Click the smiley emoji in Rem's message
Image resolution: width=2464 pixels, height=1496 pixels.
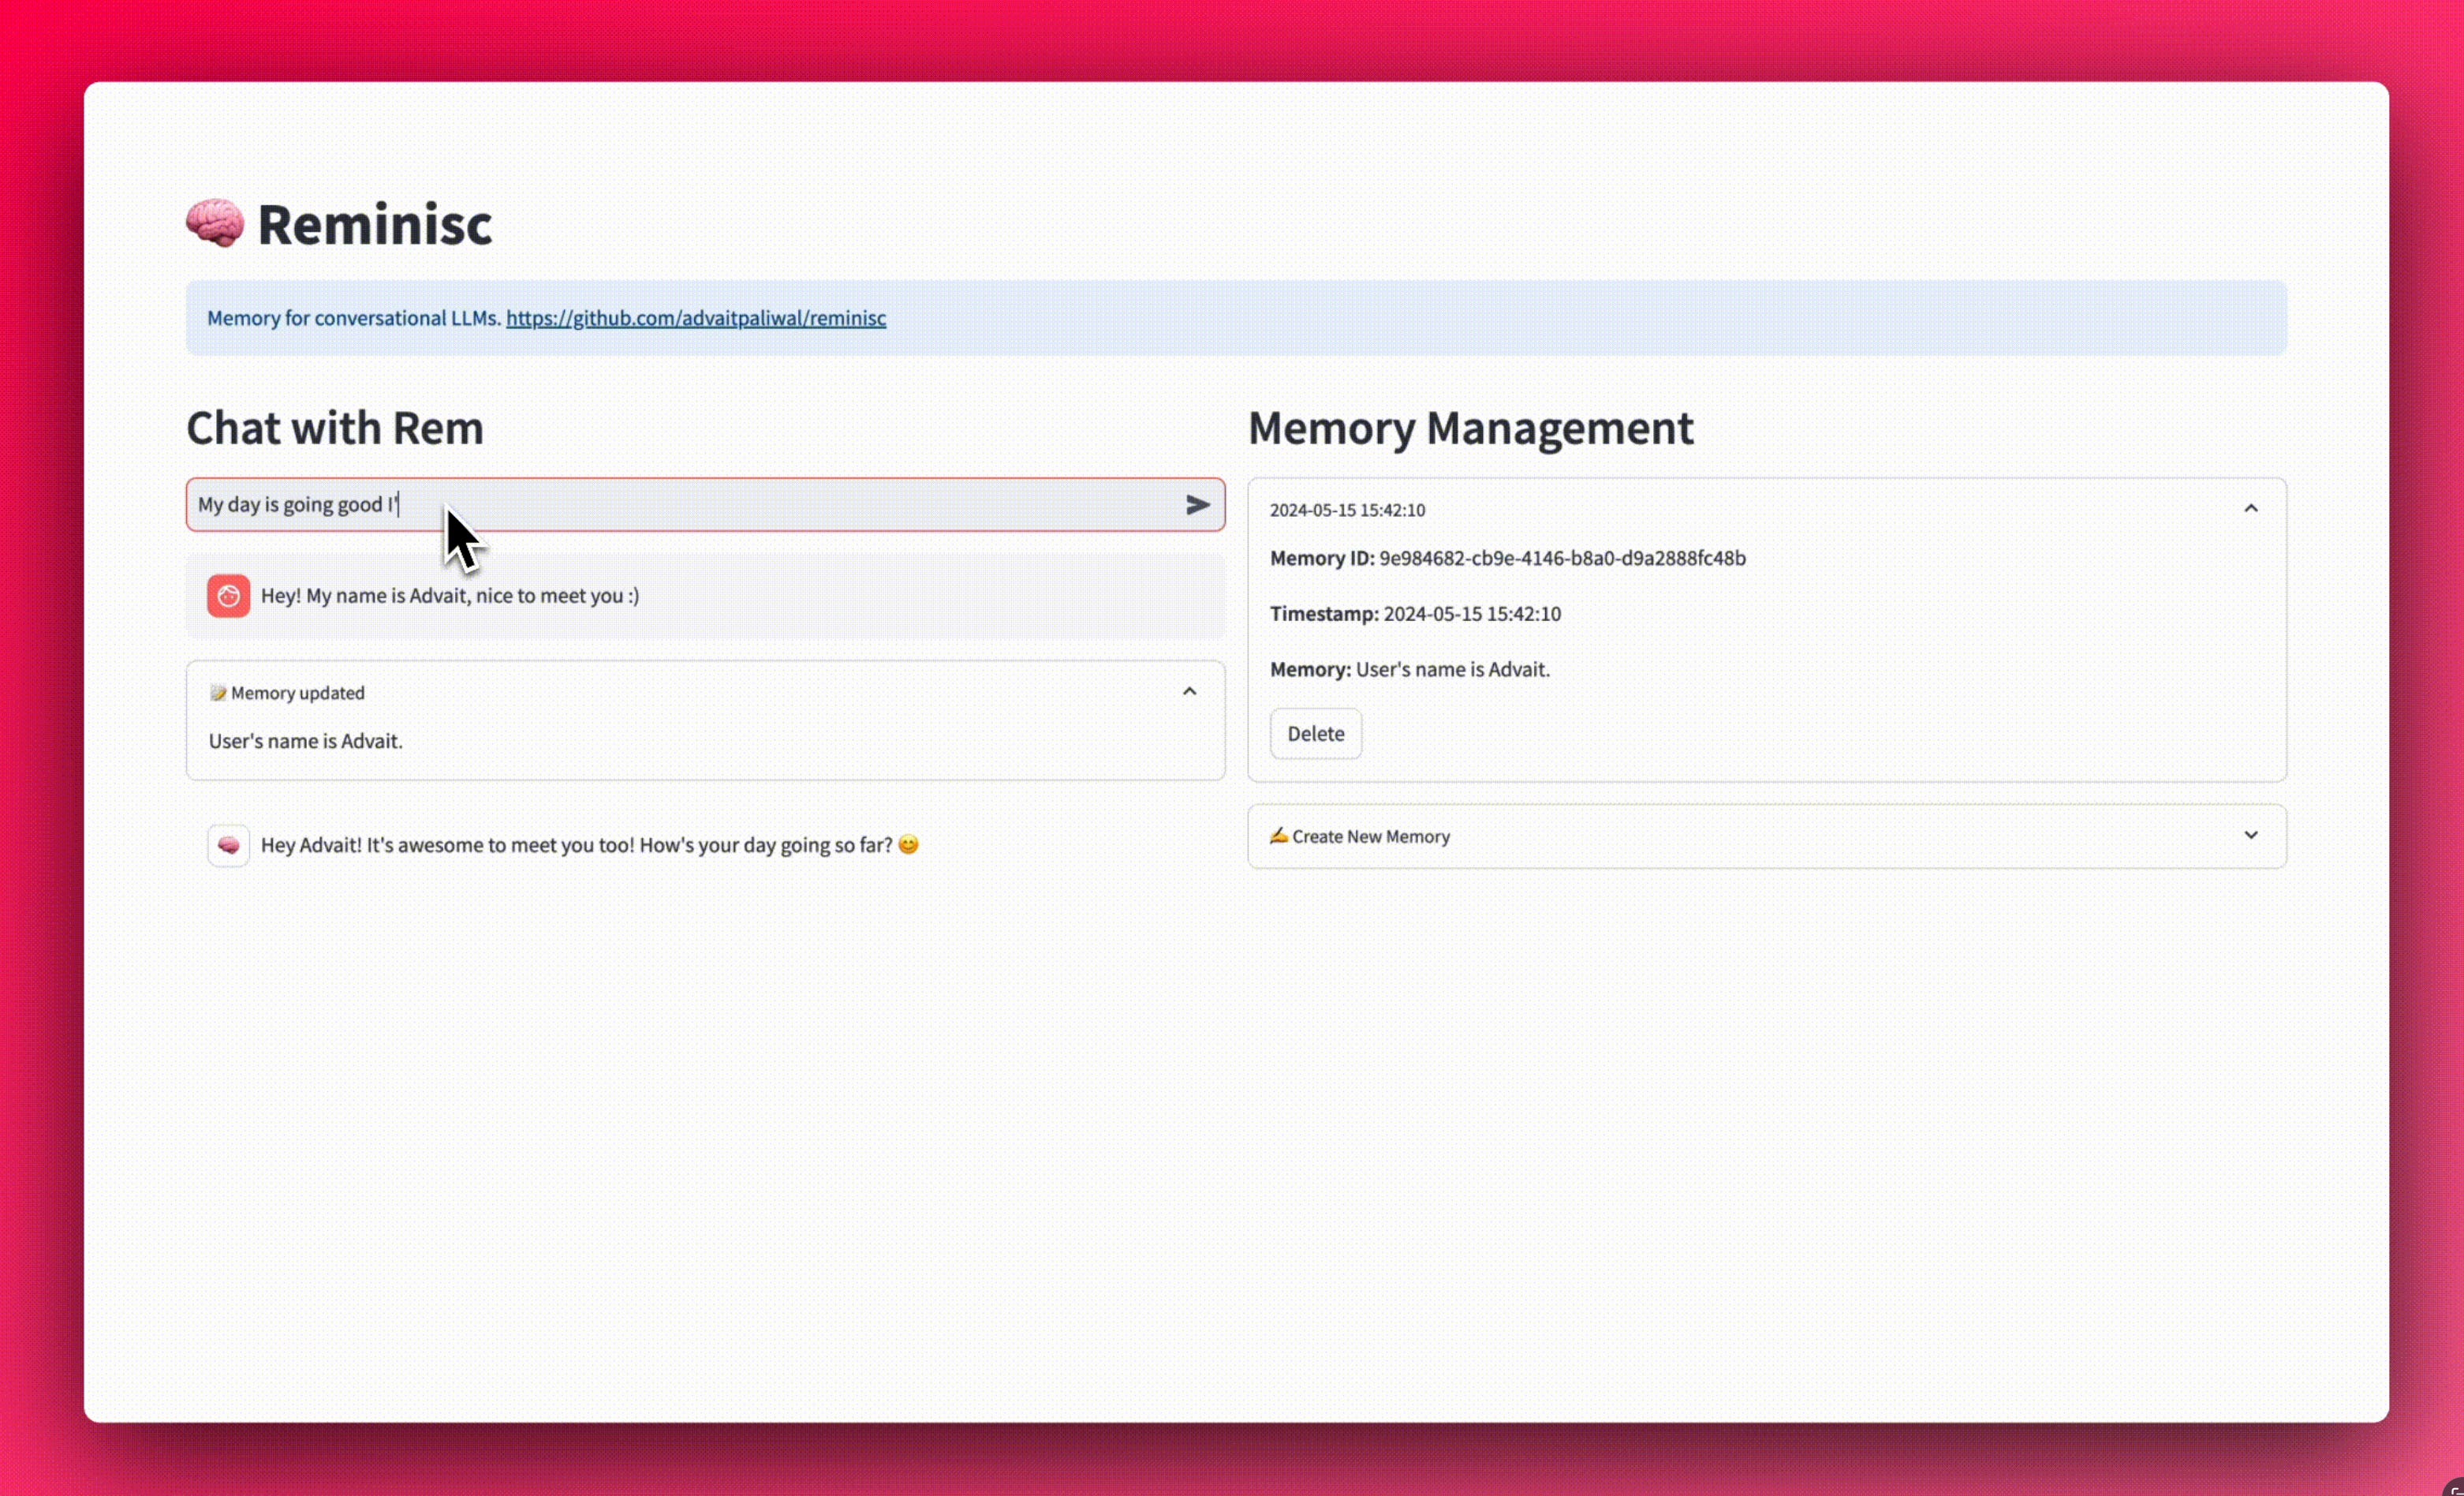(x=908, y=846)
